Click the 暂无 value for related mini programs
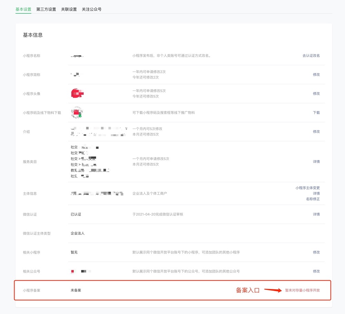This screenshot has width=345, height=314. 74,252
